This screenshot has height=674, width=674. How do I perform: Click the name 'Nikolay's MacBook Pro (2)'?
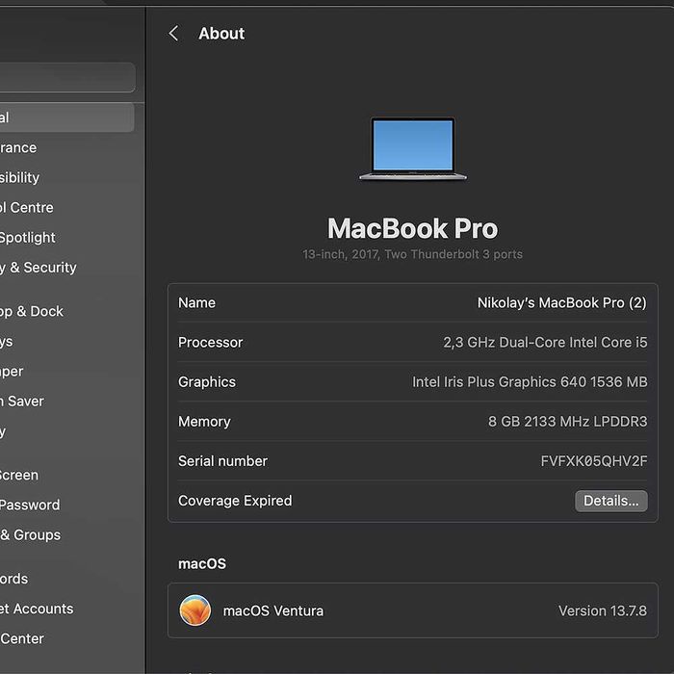click(x=561, y=303)
